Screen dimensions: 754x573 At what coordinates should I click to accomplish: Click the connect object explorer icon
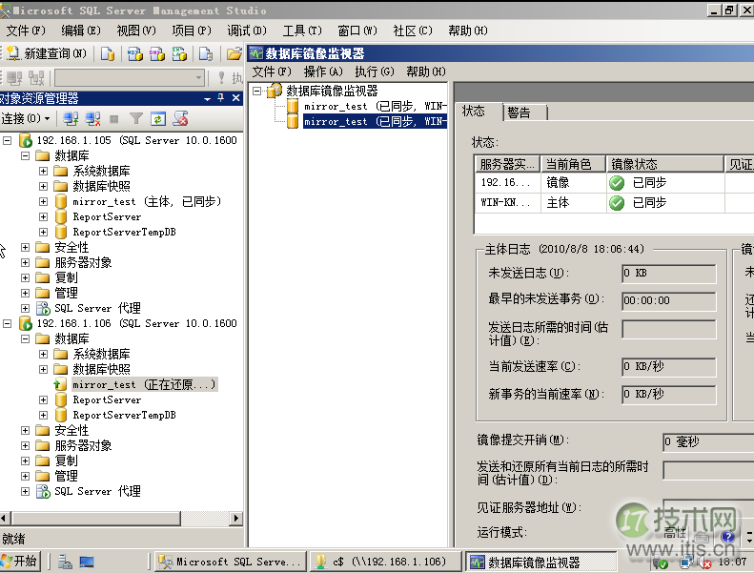71,118
